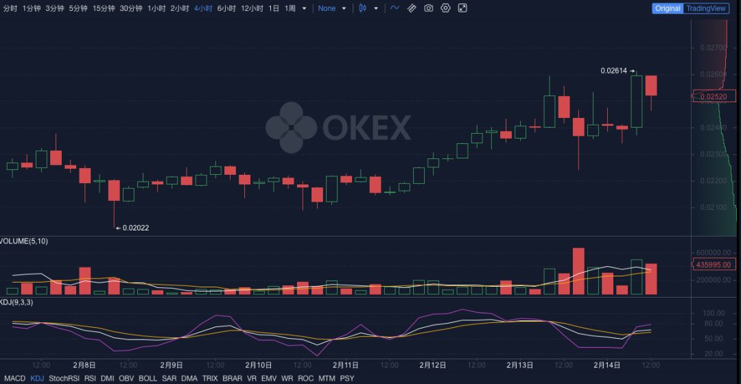Select the 4小时 timeframe
Image resolution: width=741 pixels, height=384 pixels.
pyautogui.click(x=203, y=8)
